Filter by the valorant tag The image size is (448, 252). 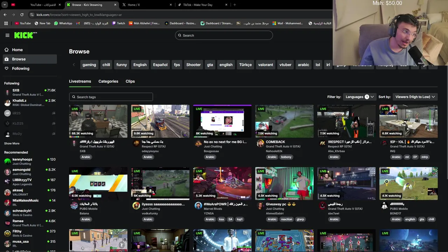(266, 65)
